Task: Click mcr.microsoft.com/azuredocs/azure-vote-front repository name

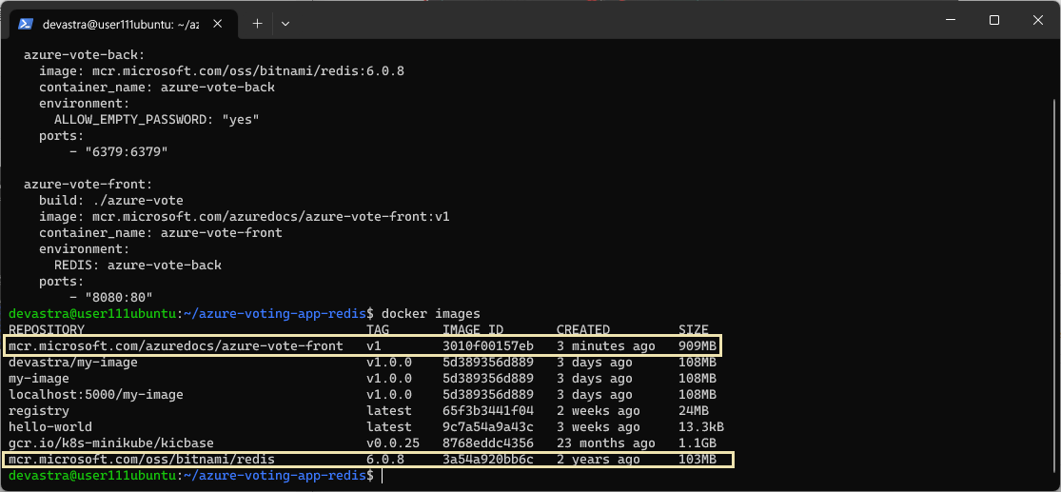Action: point(176,346)
